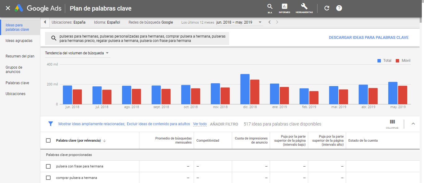Open 'Resumen del plan' in the sidebar
The image size is (424, 183).
coord(19,56)
